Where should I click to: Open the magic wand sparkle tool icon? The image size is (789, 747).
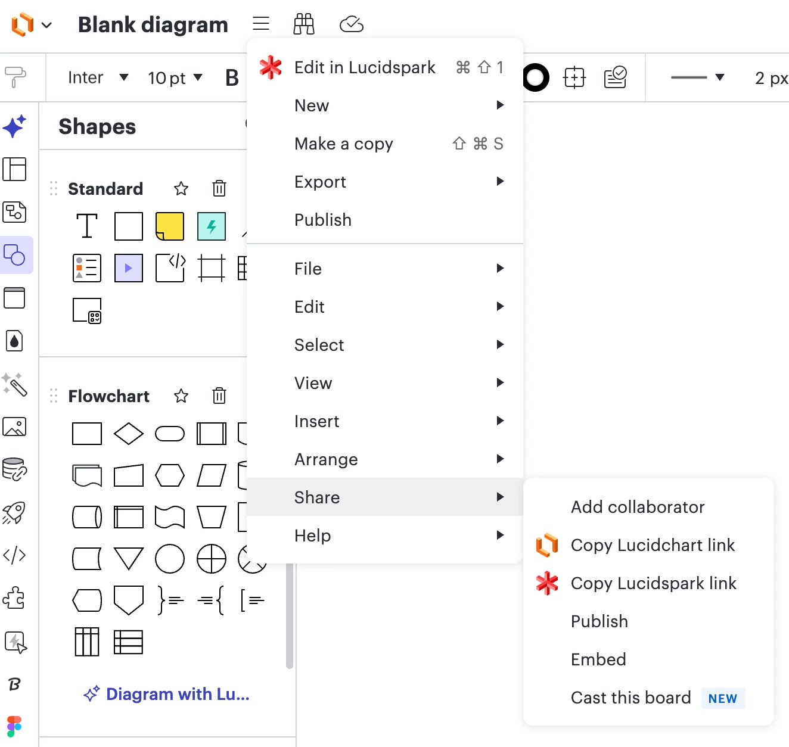14,384
